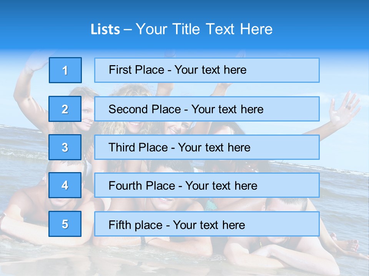369x276 pixels.
Task: Pick the number 5 square
Action: click(65, 224)
